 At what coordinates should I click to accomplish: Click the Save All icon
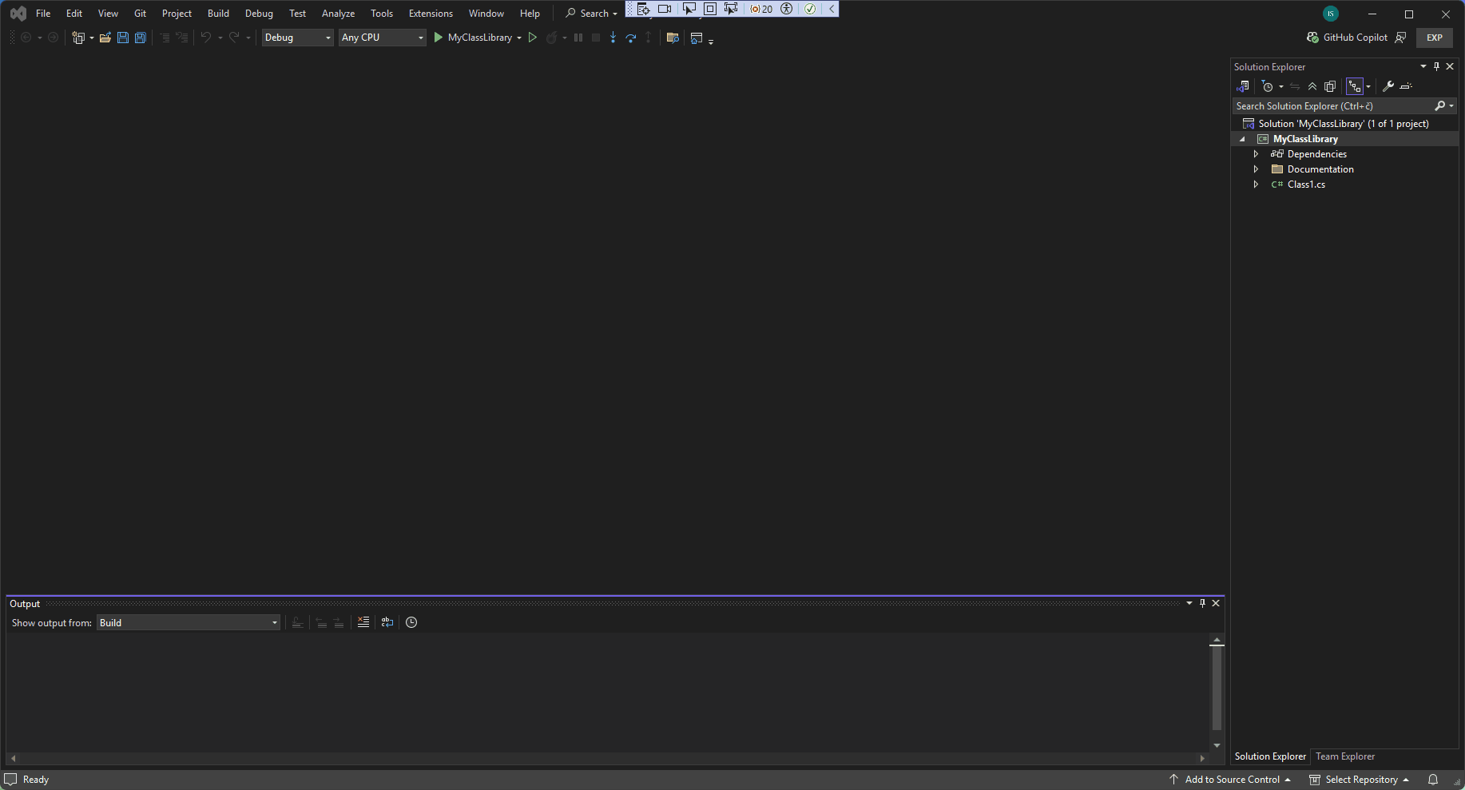[x=141, y=38]
